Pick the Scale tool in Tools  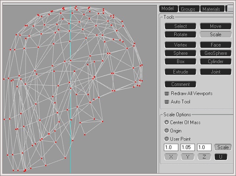pyautogui.click(x=216, y=35)
